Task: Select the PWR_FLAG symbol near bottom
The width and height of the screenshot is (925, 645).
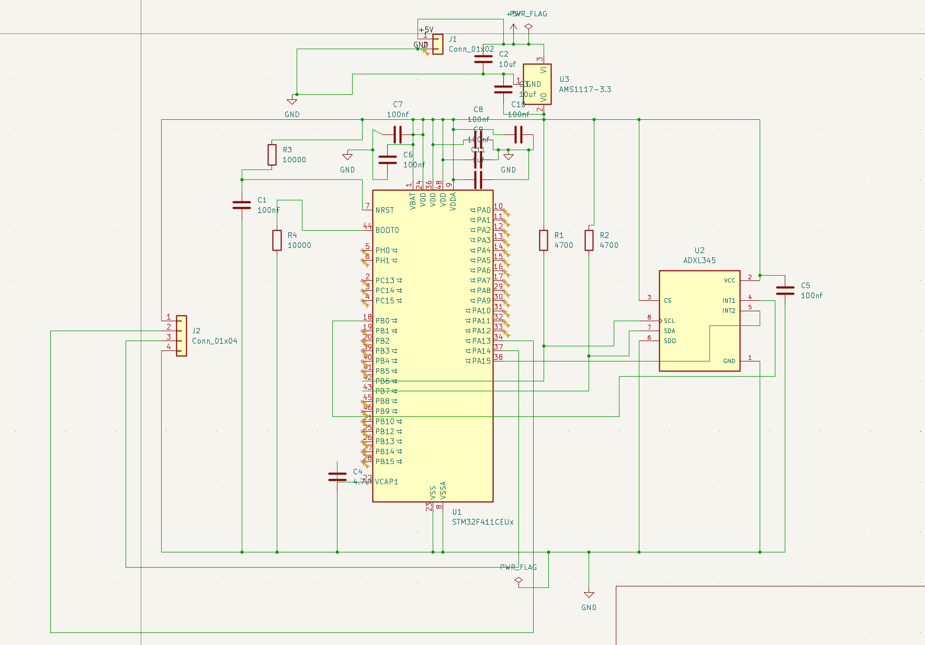Action: click(x=518, y=580)
